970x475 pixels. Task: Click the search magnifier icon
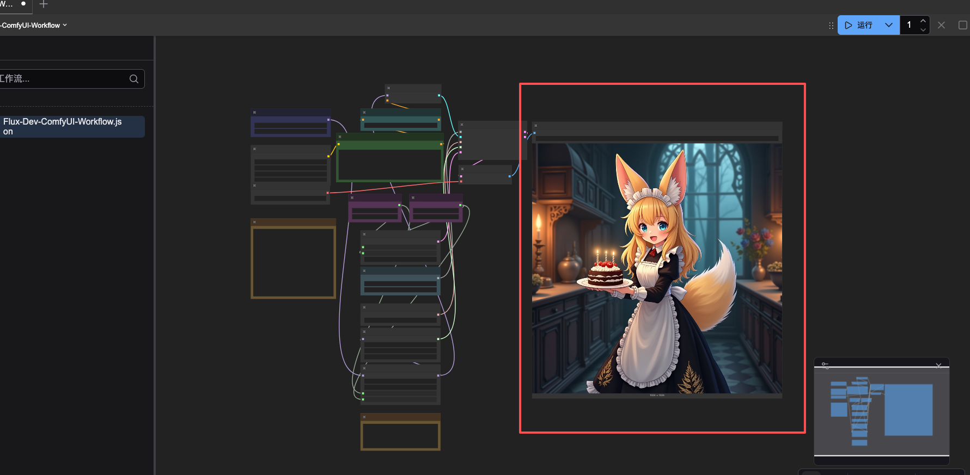(133, 79)
